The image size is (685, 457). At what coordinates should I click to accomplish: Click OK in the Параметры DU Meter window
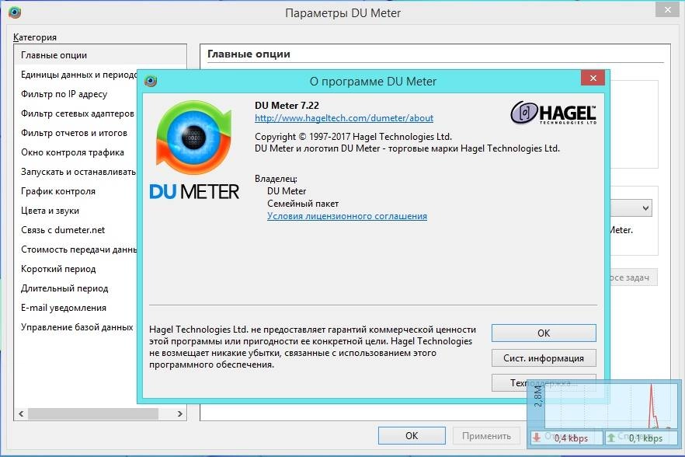click(412, 435)
